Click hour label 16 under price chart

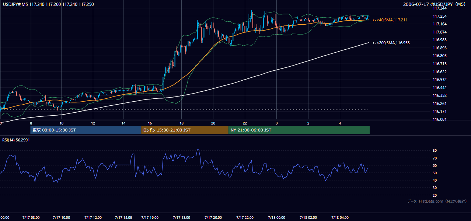150,123
